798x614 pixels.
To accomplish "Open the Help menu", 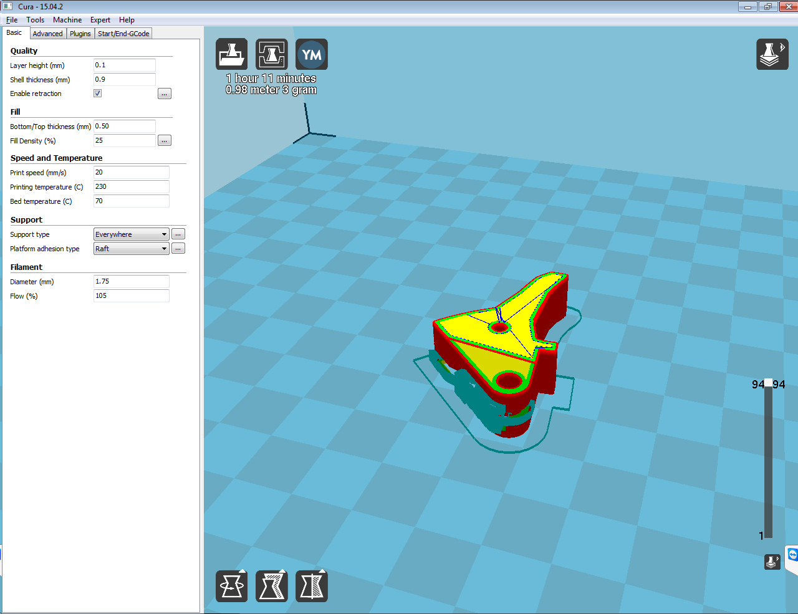I will (x=127, y=20).
